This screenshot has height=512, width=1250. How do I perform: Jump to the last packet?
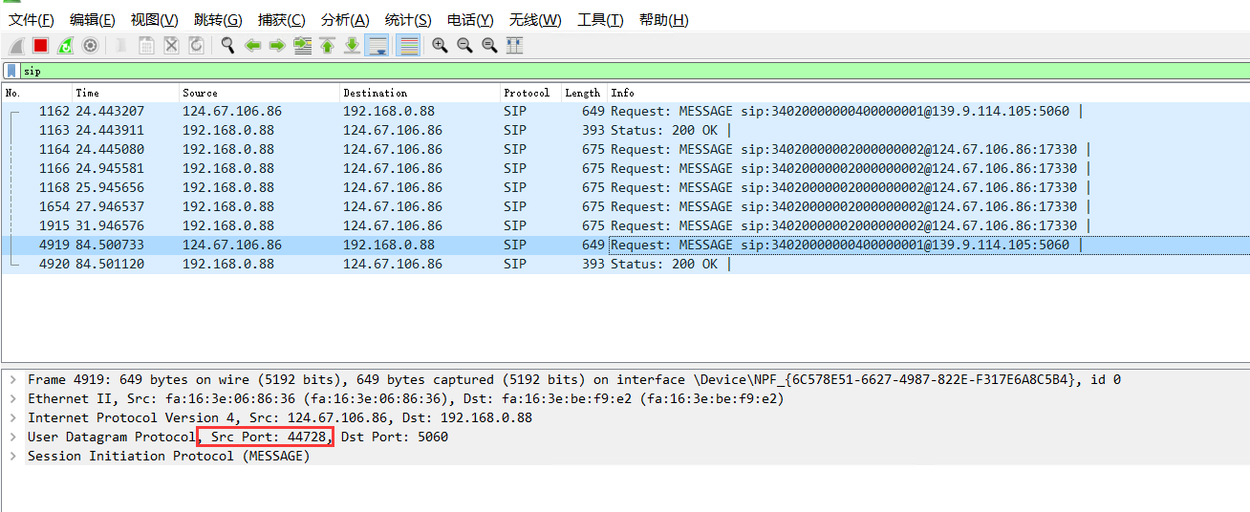[x=352, y=45]
